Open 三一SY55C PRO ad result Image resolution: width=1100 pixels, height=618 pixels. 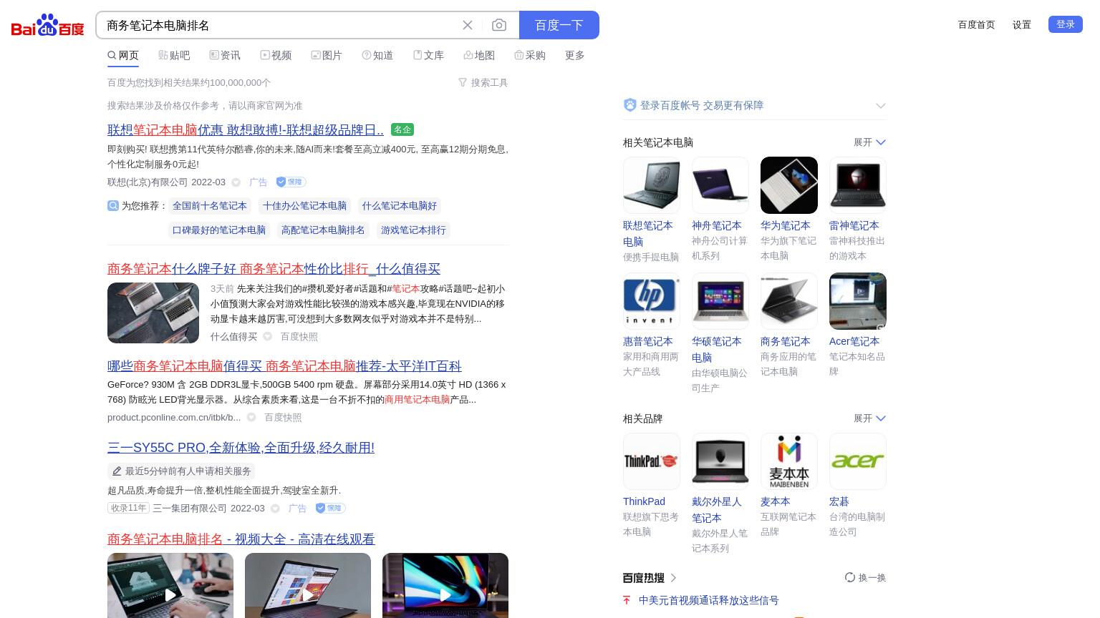[241, 448]
